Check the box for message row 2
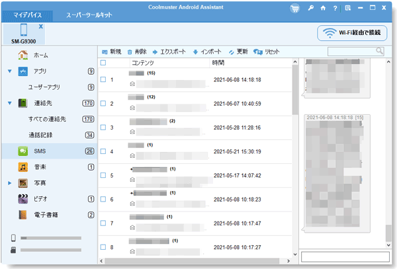Viewport: 397px width, 269px height. [103, 103]
